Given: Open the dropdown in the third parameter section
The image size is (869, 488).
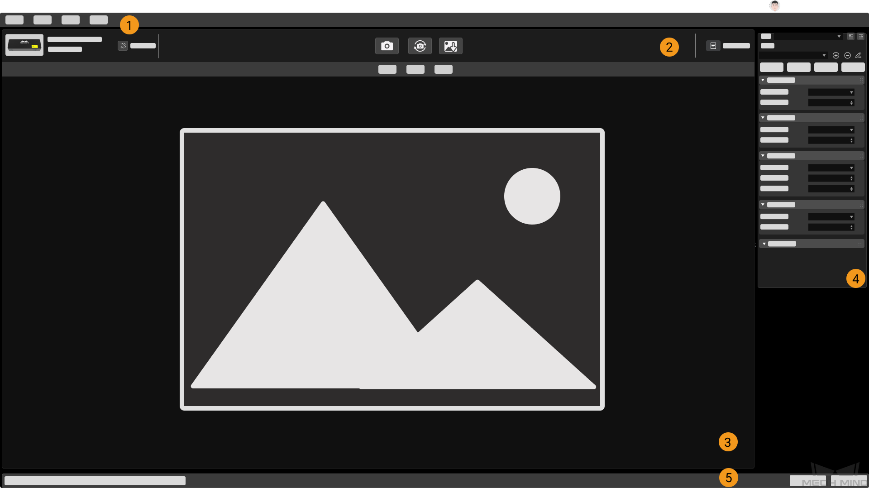Looking at the screenshot, I should tap(831, 168).
